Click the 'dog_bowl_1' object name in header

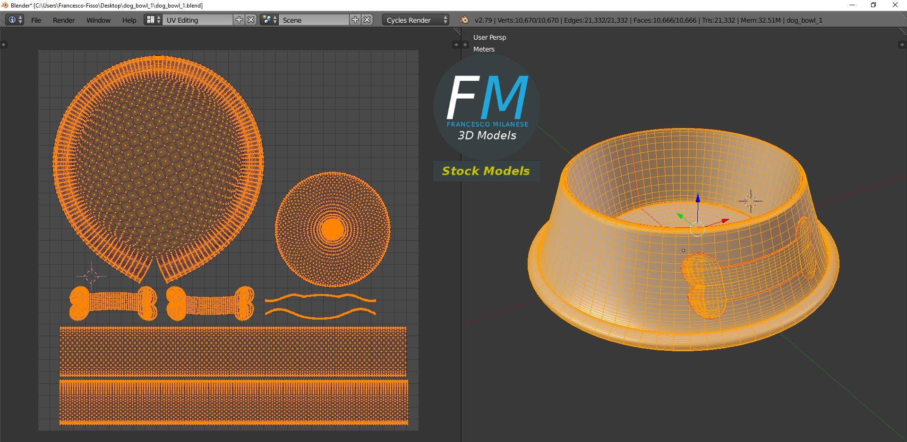coord(804,20)
